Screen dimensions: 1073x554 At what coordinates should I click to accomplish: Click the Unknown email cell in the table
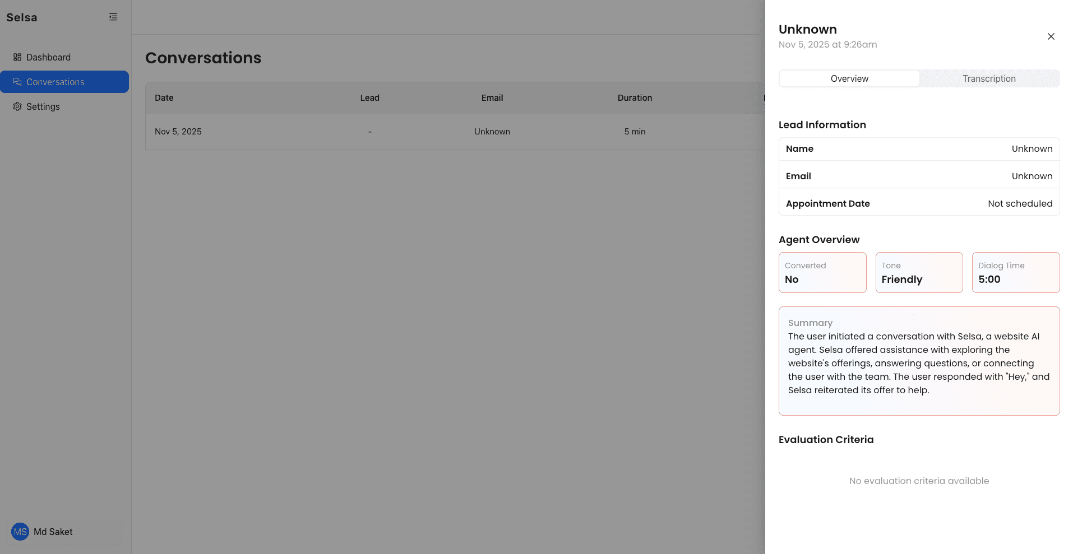tap(492, 132)
